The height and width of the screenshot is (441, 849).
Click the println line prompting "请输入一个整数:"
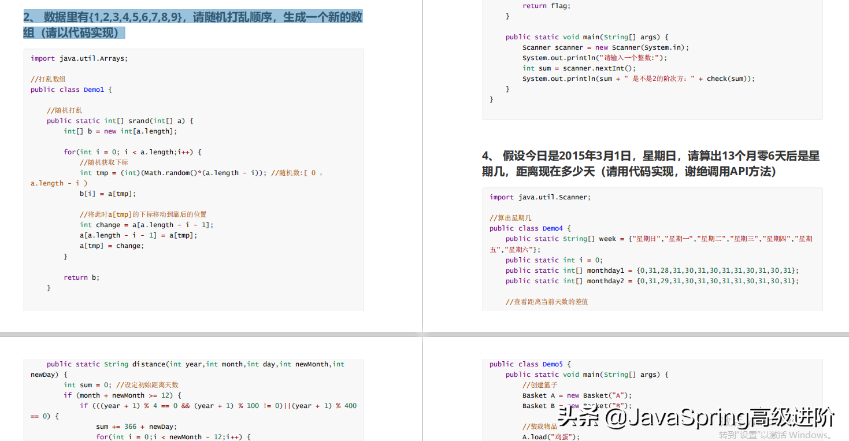pos(595,58)
